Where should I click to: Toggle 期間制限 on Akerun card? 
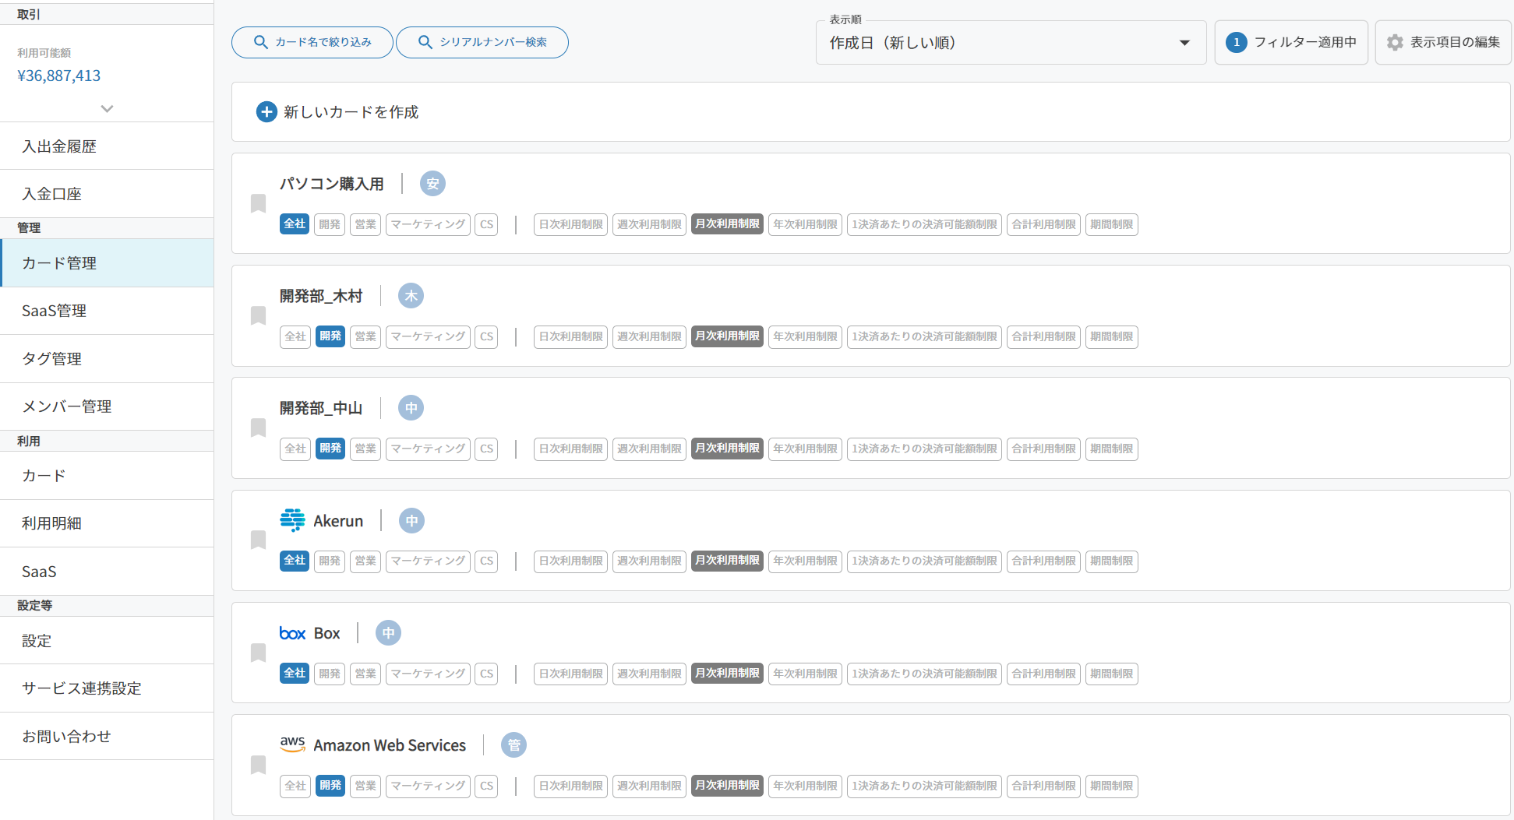pos(1111,561)
